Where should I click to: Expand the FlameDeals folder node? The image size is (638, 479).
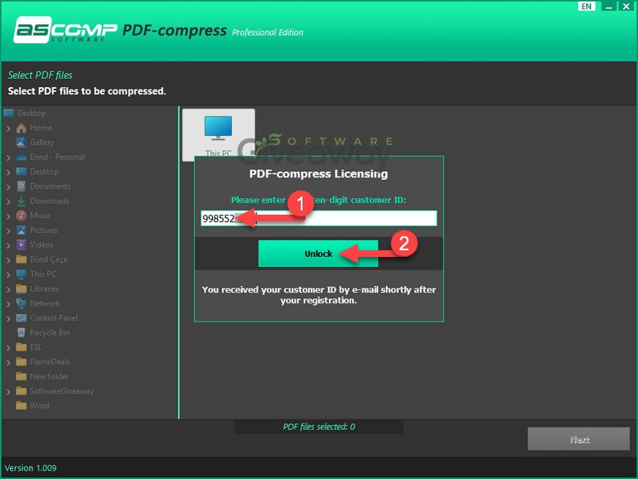pyautogui.click(x=8, y=363)
